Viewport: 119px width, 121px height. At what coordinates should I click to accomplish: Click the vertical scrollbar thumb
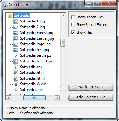[x=63, y=42]
